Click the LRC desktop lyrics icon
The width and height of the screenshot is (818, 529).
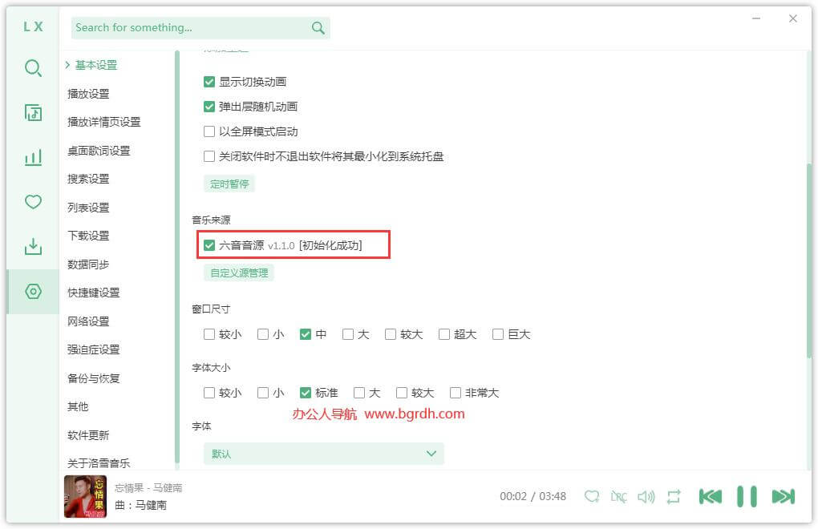point(618,497)
